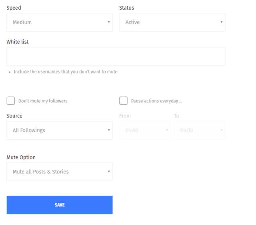
Task: Click the "From" time label
Action: 125,116
